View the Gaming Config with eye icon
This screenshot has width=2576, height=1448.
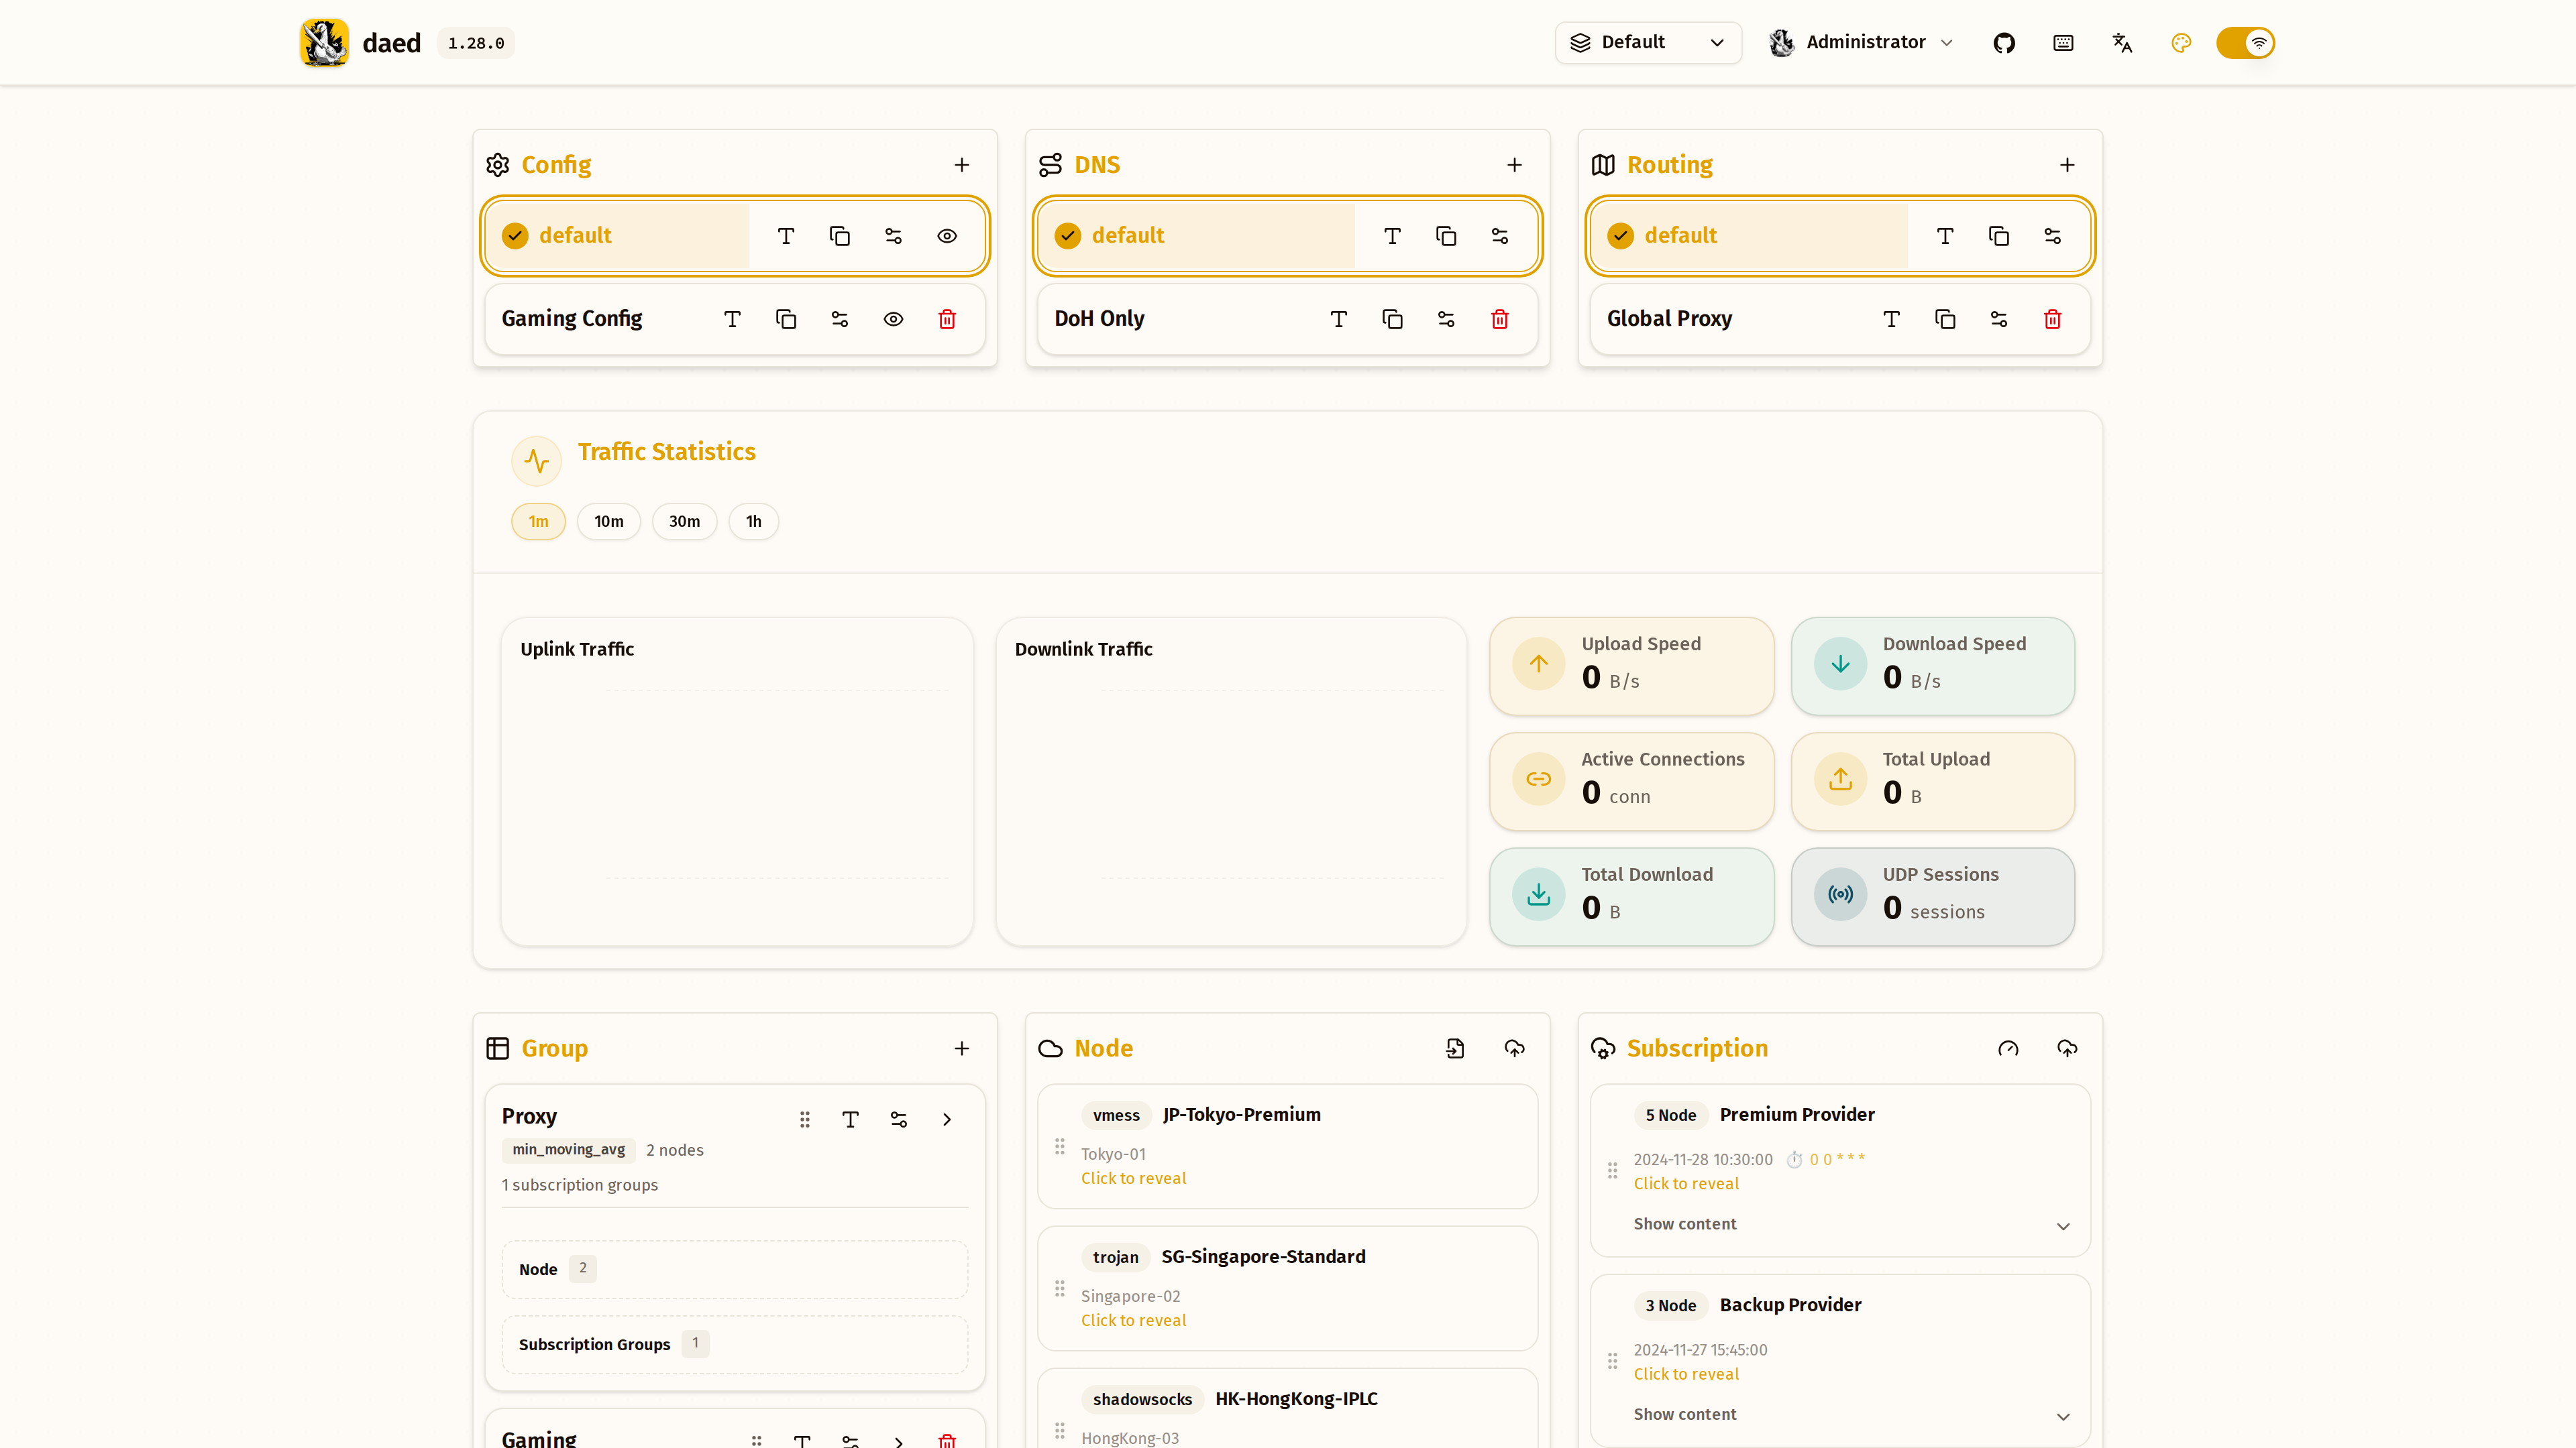[x=893, y=319]
